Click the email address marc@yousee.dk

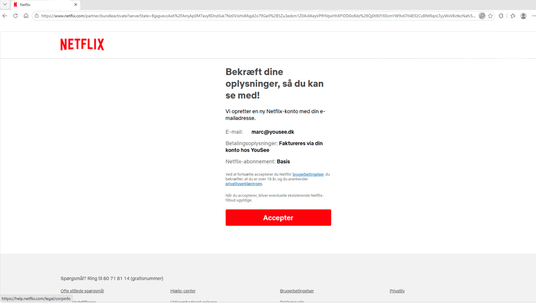[273, 132]
